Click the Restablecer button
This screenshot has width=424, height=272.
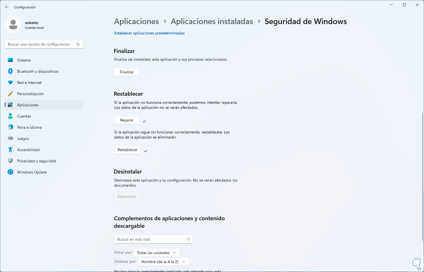[127, 150]
